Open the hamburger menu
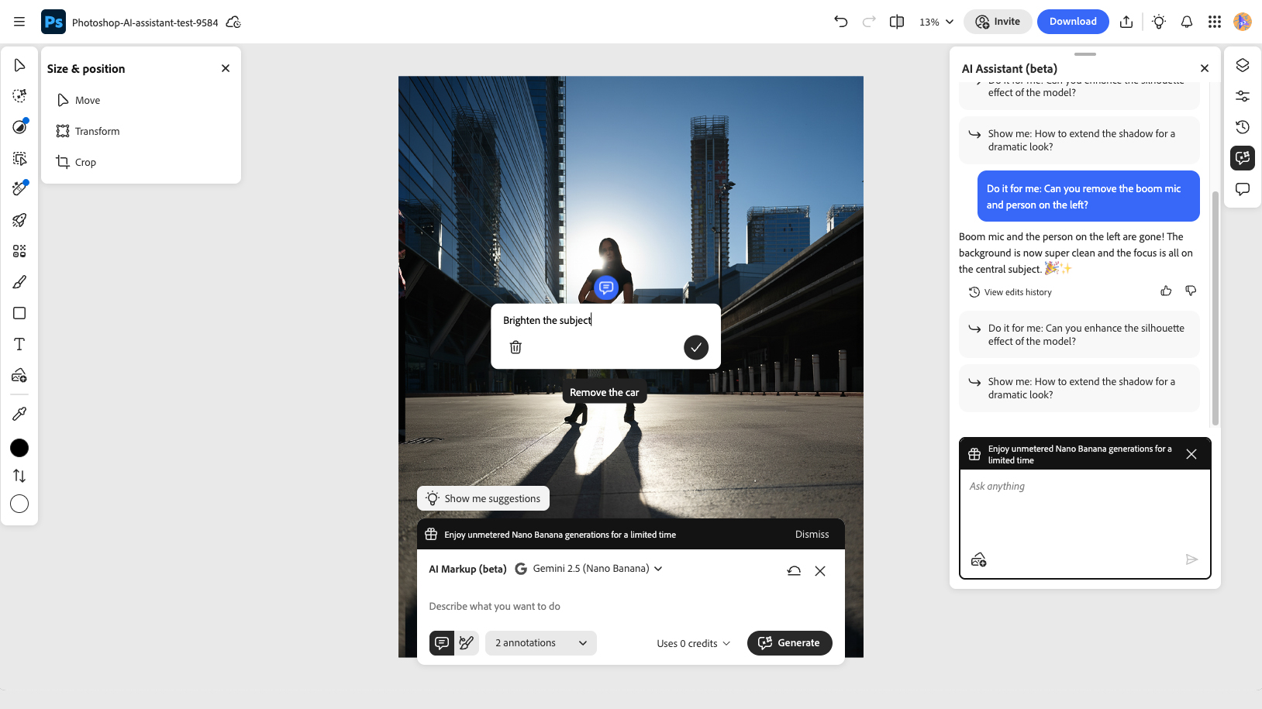The height and width of the screenshot is (709, 1262). (x=19, y=21)
